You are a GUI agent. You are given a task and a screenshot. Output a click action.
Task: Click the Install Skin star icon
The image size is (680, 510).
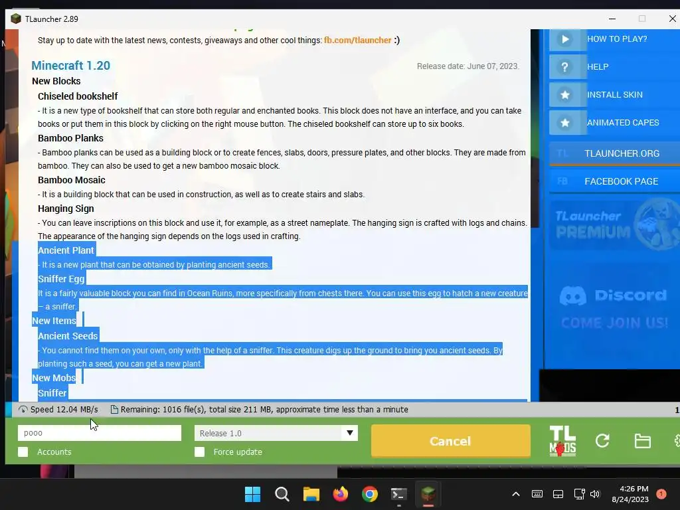[x=564, y=94]
